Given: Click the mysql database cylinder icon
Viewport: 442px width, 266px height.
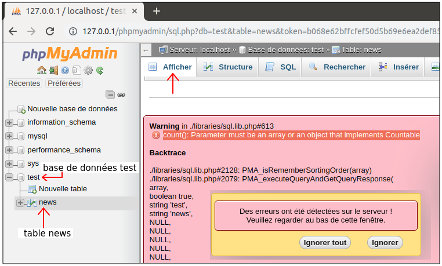Looking at the screenshot, I should coord(21,137).
